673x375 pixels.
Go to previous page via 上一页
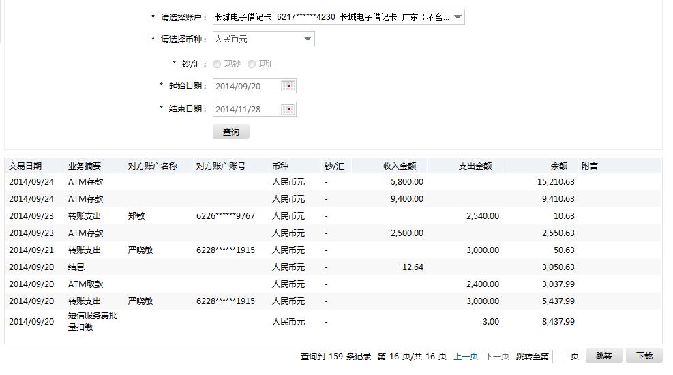466,356
